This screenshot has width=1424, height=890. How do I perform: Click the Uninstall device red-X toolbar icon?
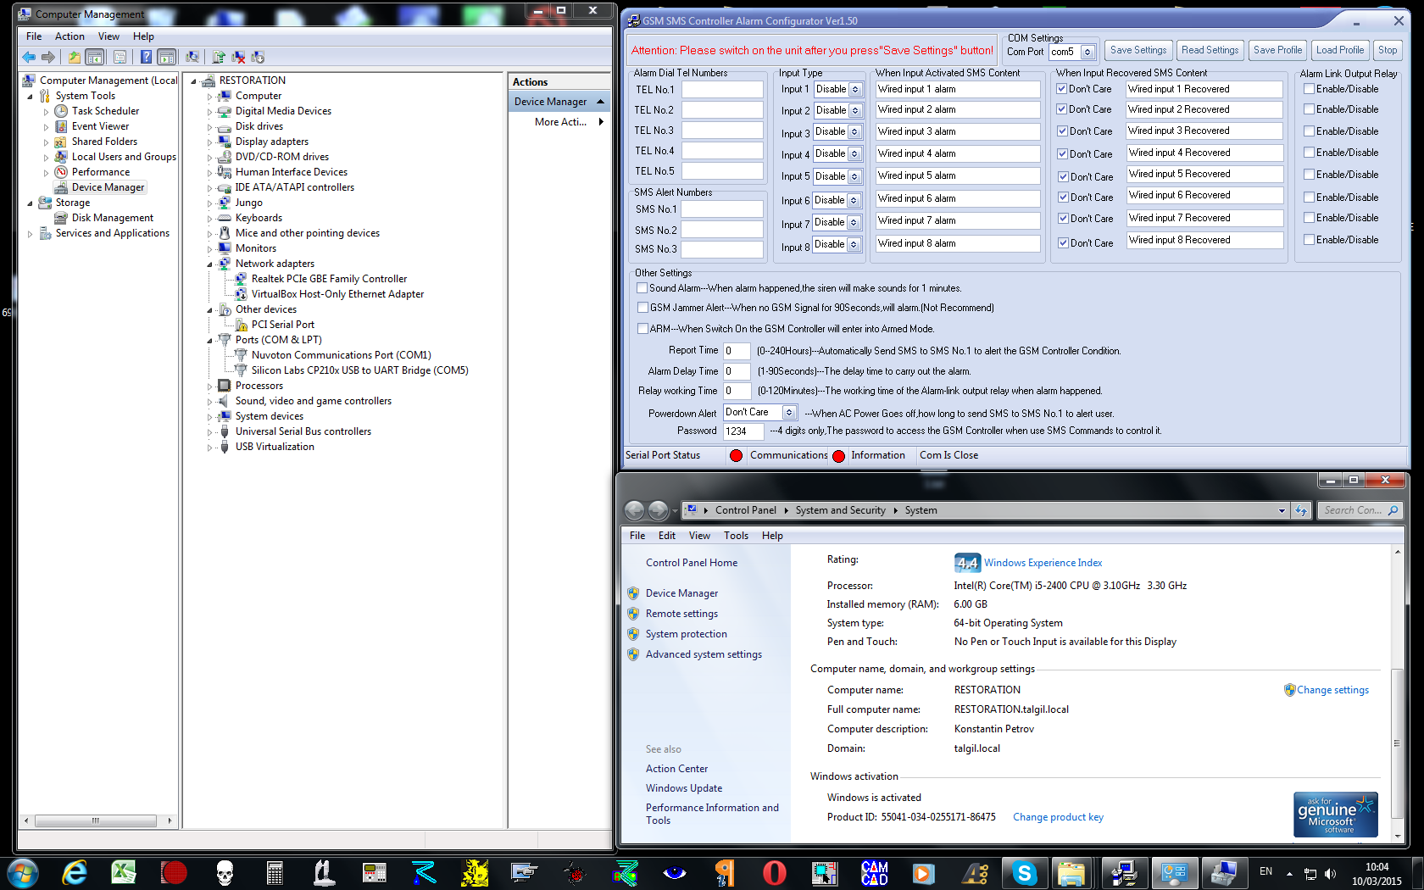click(238, 57)
